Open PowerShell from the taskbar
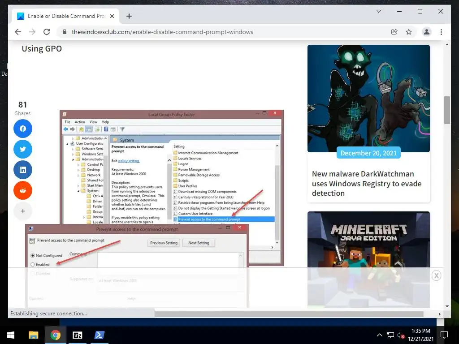 tap(99, 335)
